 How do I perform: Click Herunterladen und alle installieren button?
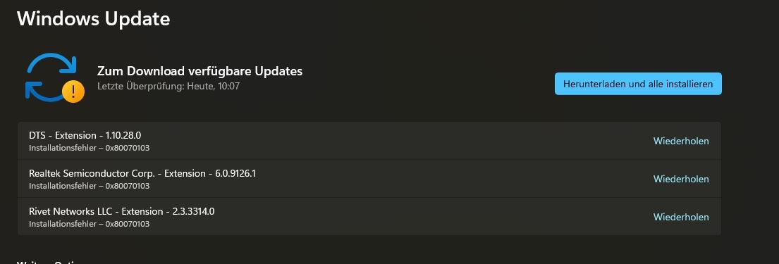[638, 84]
